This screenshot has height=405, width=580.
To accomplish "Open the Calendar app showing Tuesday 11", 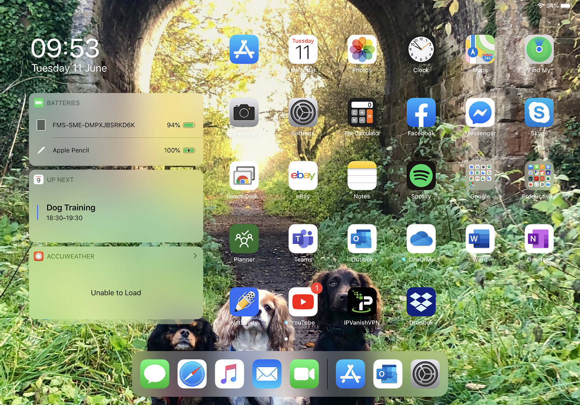I will (x=303, y=49).
